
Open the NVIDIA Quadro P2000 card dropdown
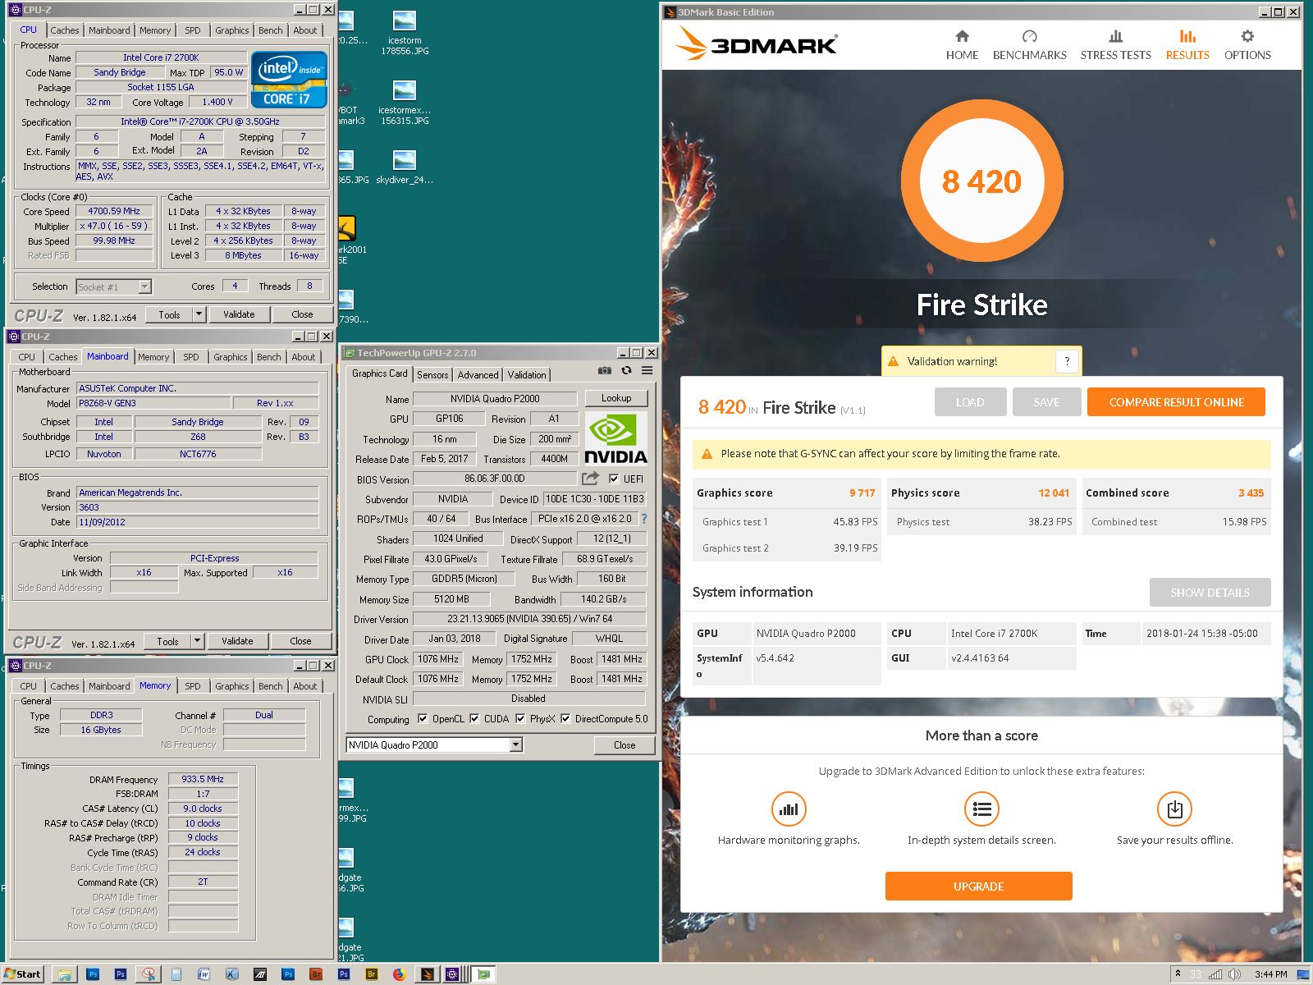click(x=515, y=745)
